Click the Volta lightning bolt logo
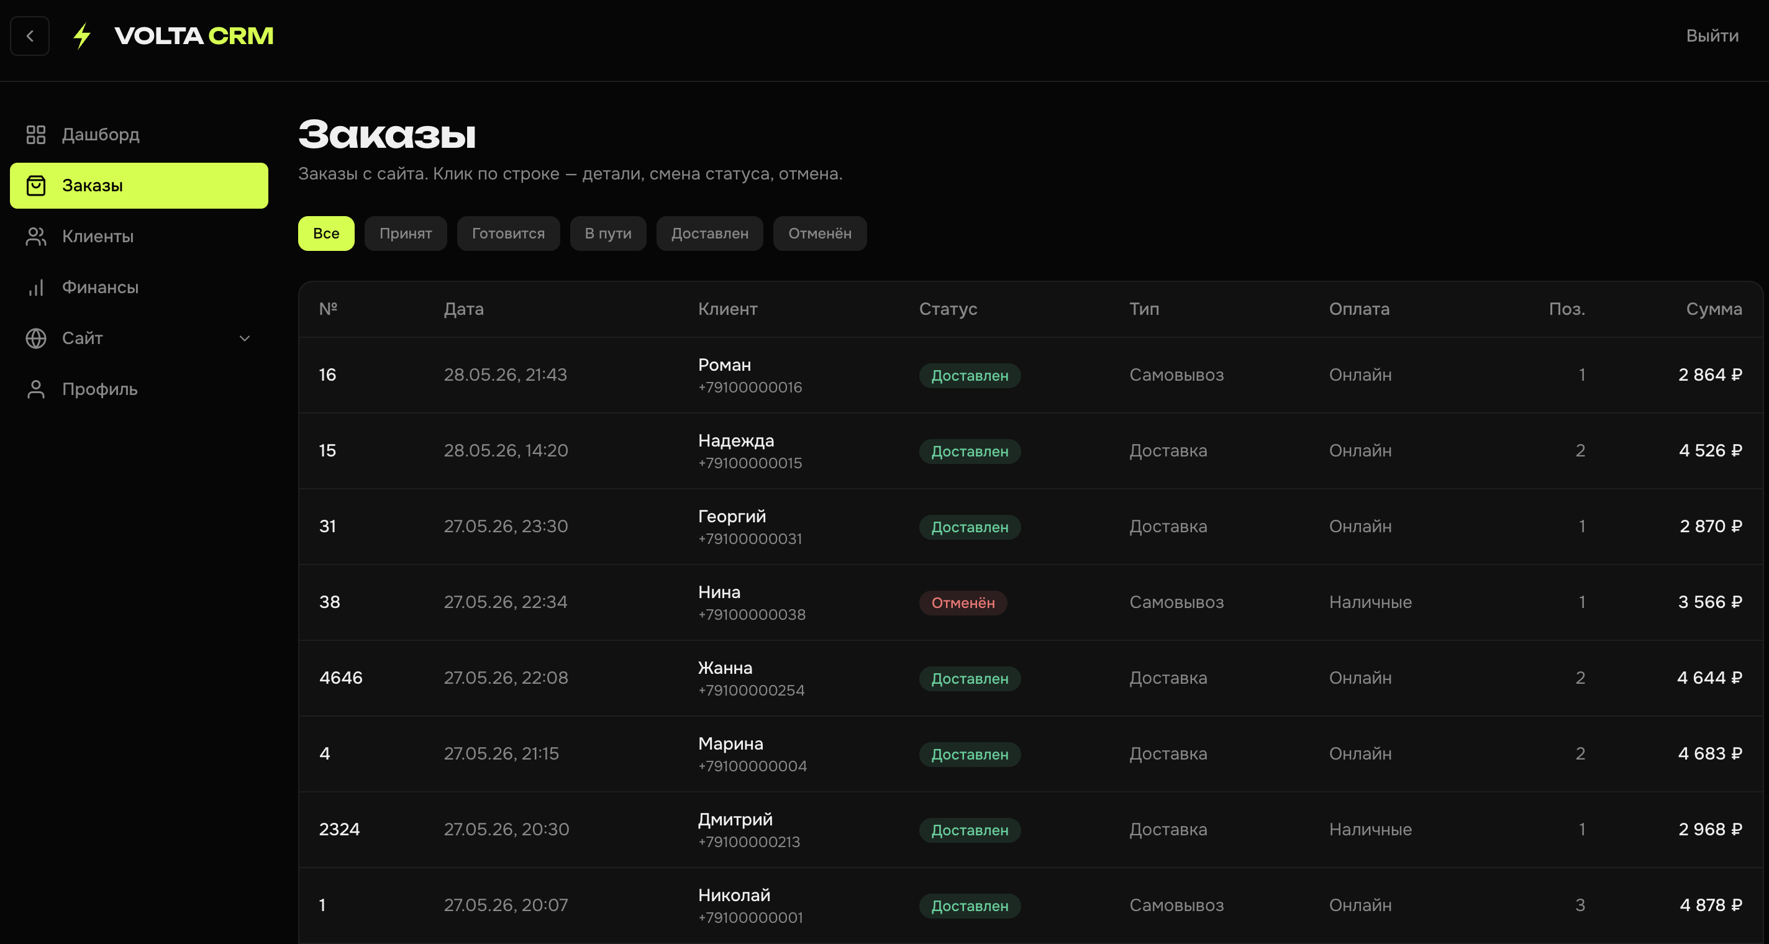The image size is (1769, 944). (x=83, y=35)
